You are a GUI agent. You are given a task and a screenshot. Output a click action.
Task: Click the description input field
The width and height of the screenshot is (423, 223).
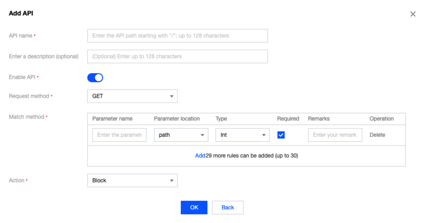tap(177, 56)
